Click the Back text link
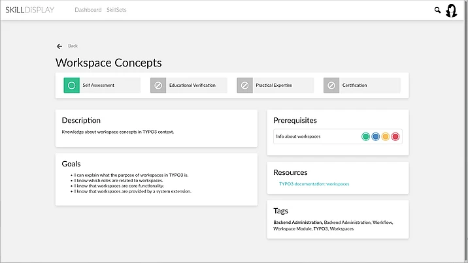The height and width of the screenshot is (263, 468). tap(73, 46)
